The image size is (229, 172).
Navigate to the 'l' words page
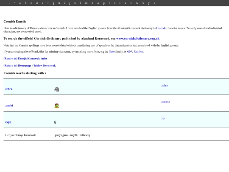point(81,3)
